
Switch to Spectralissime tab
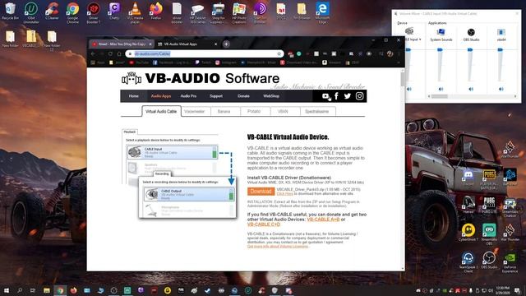(x=317, y=112)
